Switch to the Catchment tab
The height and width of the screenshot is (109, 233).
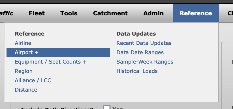(110, 13)
